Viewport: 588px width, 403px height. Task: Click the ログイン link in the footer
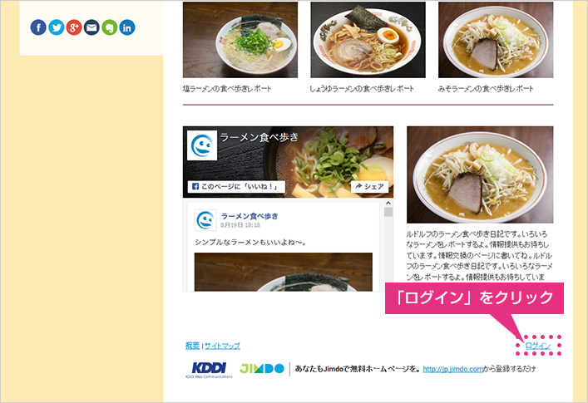(x=538, y=346)
